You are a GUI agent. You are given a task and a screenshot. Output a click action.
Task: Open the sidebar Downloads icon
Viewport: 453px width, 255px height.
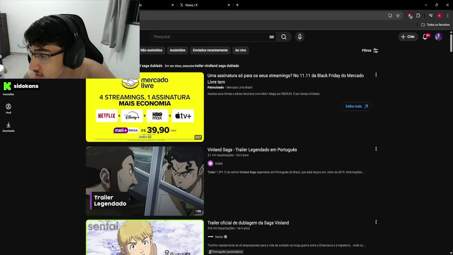[x=8, y=127]
